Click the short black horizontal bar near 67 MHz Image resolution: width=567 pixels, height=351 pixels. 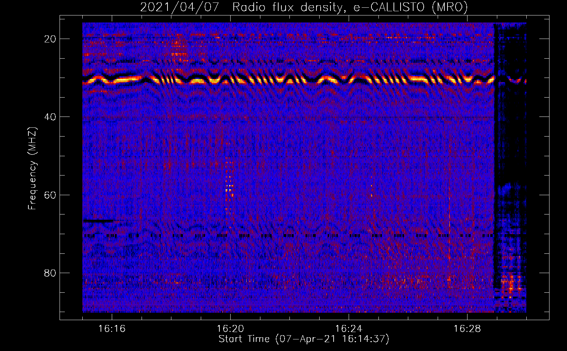pos(98,221)
